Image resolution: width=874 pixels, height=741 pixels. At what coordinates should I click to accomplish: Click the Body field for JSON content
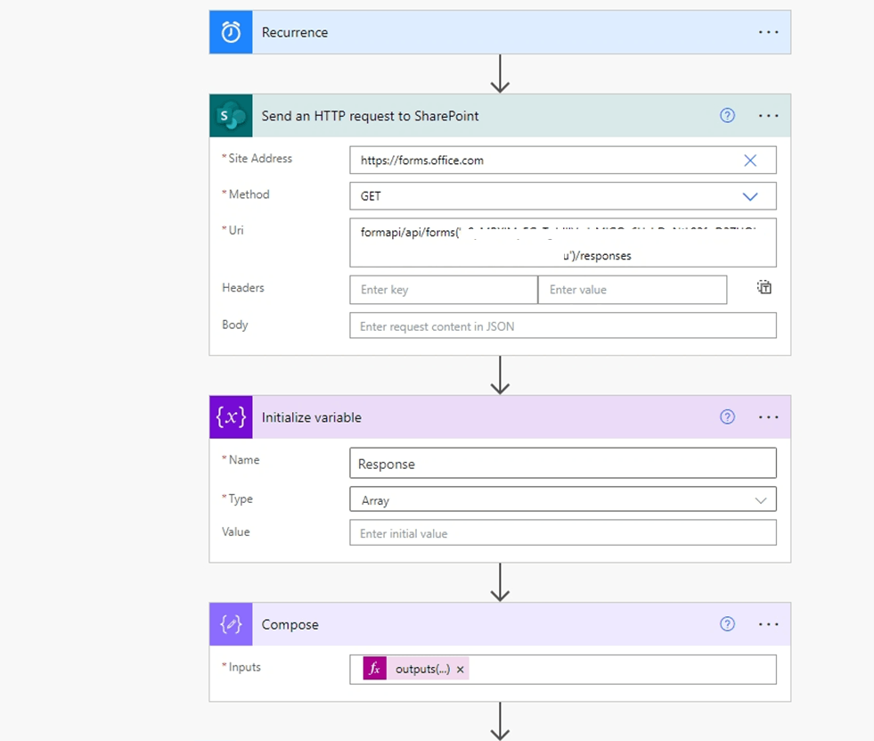pos(562,325)
